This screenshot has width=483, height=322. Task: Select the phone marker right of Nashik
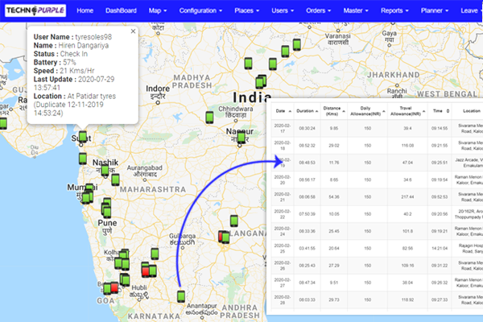[x=115, y=180]
